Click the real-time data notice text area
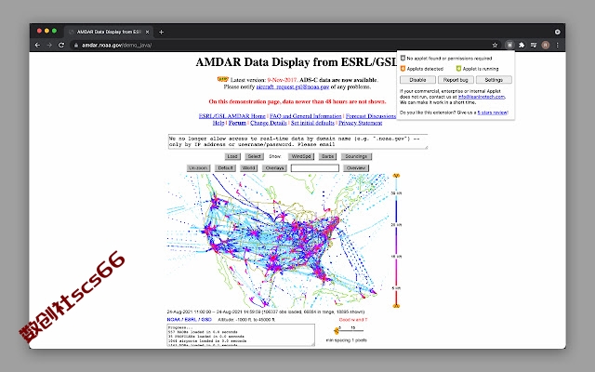The image size is (595, 372). point(297,141)
